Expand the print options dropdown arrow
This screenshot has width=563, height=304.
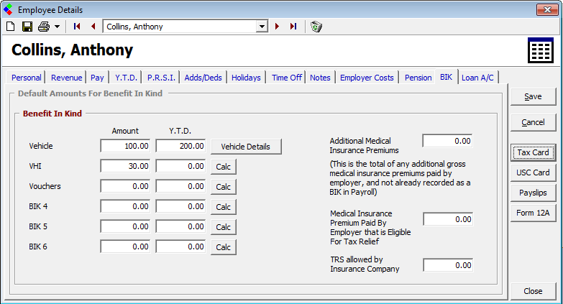tap(57, 27)
